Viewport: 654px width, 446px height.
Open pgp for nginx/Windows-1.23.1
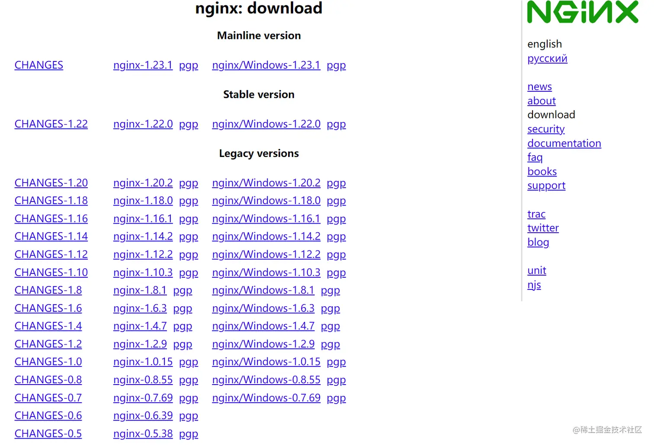coord(336,65)
